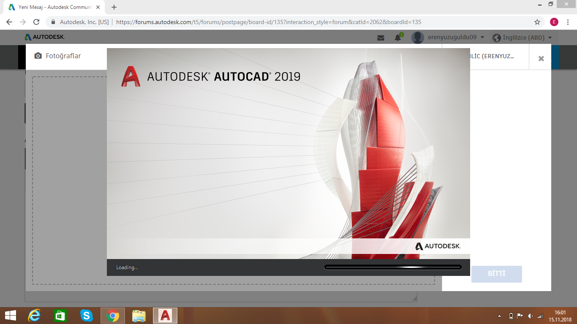Click the AutoCAD 2019 splash loading progress bar
577x324 pixels.
coord(393,267)
